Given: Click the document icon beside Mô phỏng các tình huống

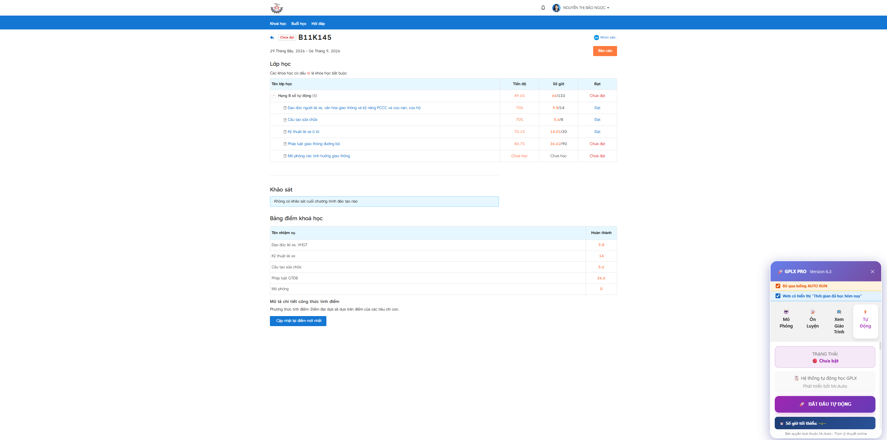Looking at the screenshot, I should point(285,156).
